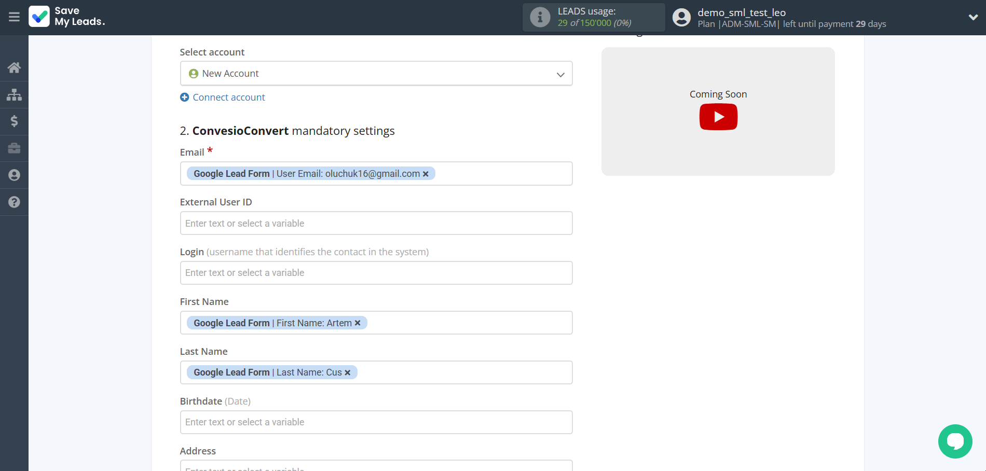Open the help question mark icon
The width and height of the screenshot is (986, 471).
tap(14, 202)
